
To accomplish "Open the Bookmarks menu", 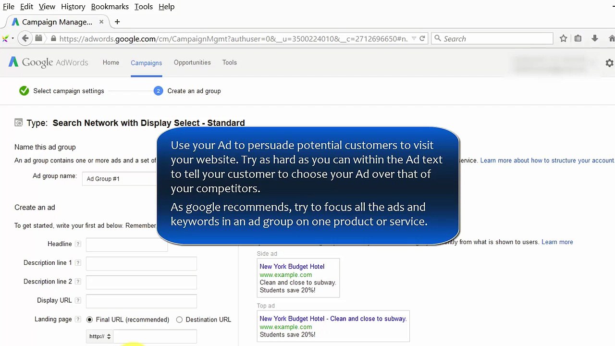I will click(x=110, y=7).
